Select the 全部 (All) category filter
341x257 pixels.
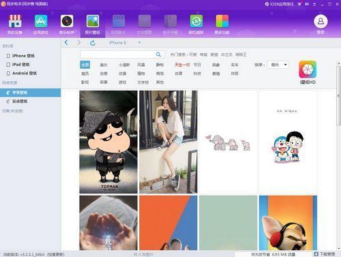coord(85,65)
